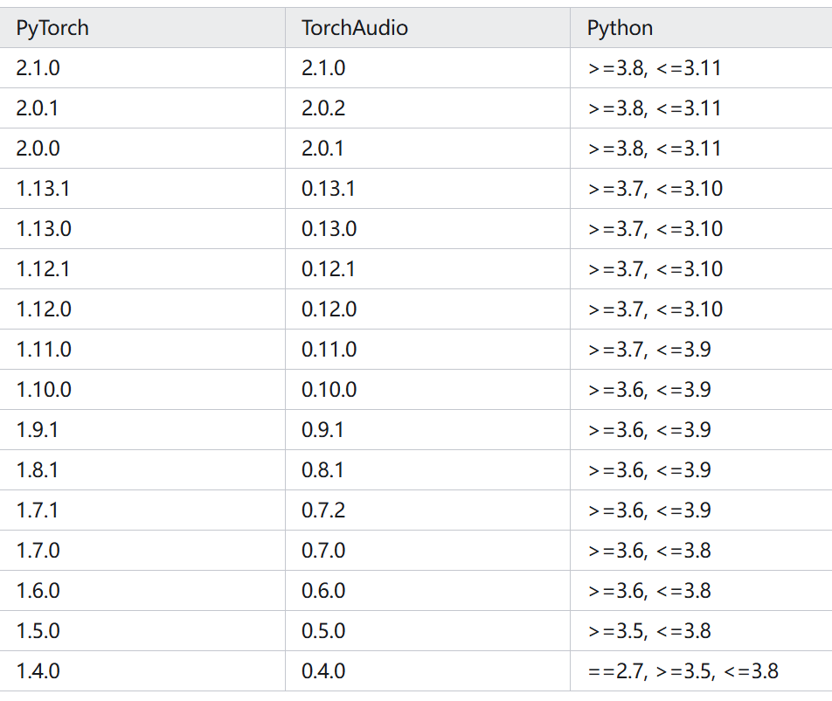Select PyTorch version 1.12.1 cell
This screenshot has width=832, height=701.
coord(142,269)
